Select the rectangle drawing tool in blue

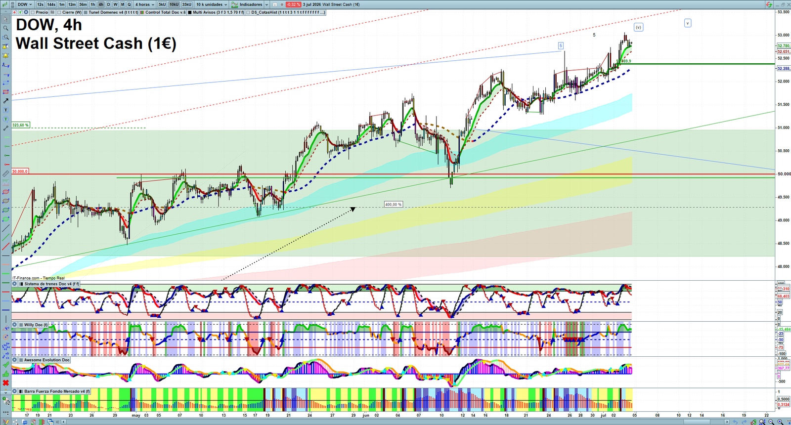(6, 83)
